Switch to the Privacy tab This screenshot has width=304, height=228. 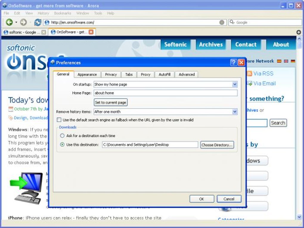point(111,74)
